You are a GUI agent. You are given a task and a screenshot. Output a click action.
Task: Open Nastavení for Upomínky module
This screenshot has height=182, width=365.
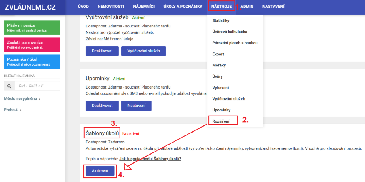pyautogui.click(x=136, y=106)
